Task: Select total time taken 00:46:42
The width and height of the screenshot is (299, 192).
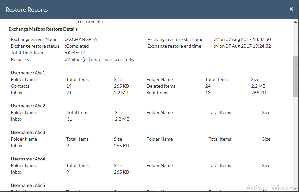Action: click(75, 53)
